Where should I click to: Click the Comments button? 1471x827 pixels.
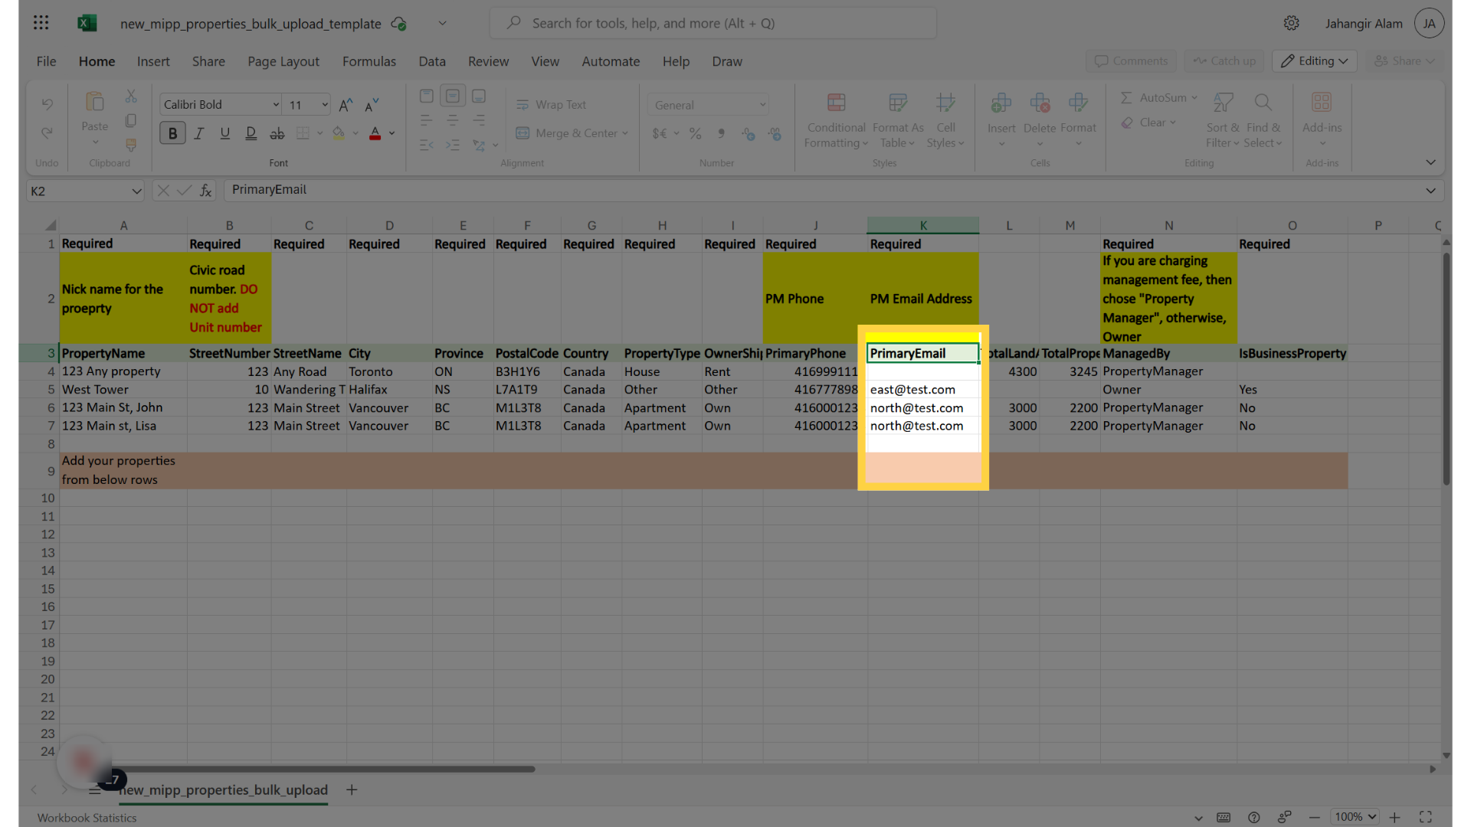1131,60
